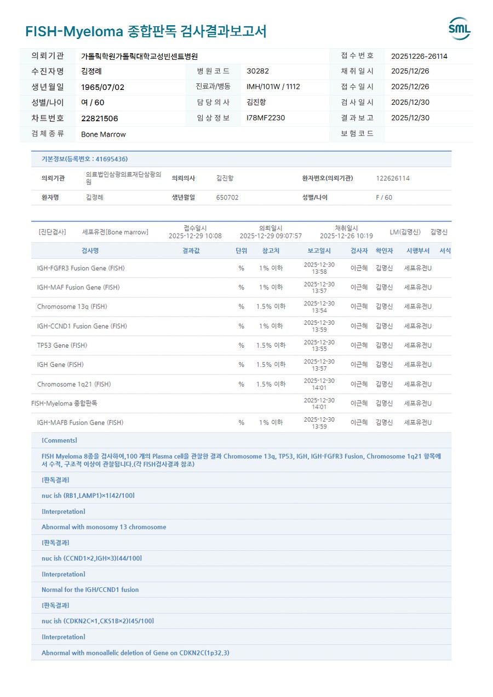Select the TP53 Gene (FISH) row
Screen dimensions: 493x697
tap(241, 345)
